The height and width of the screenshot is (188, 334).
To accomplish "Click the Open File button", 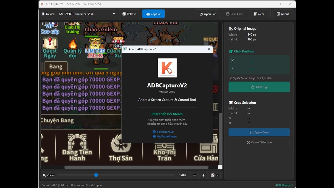I will click(207, 14).
